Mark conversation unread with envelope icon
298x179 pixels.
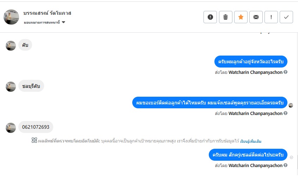[256, 17]
